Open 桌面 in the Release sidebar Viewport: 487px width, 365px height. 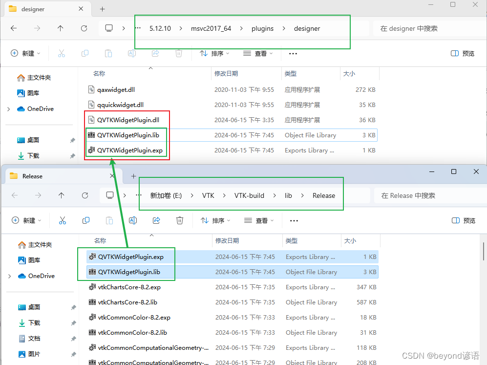click(29, 307)
